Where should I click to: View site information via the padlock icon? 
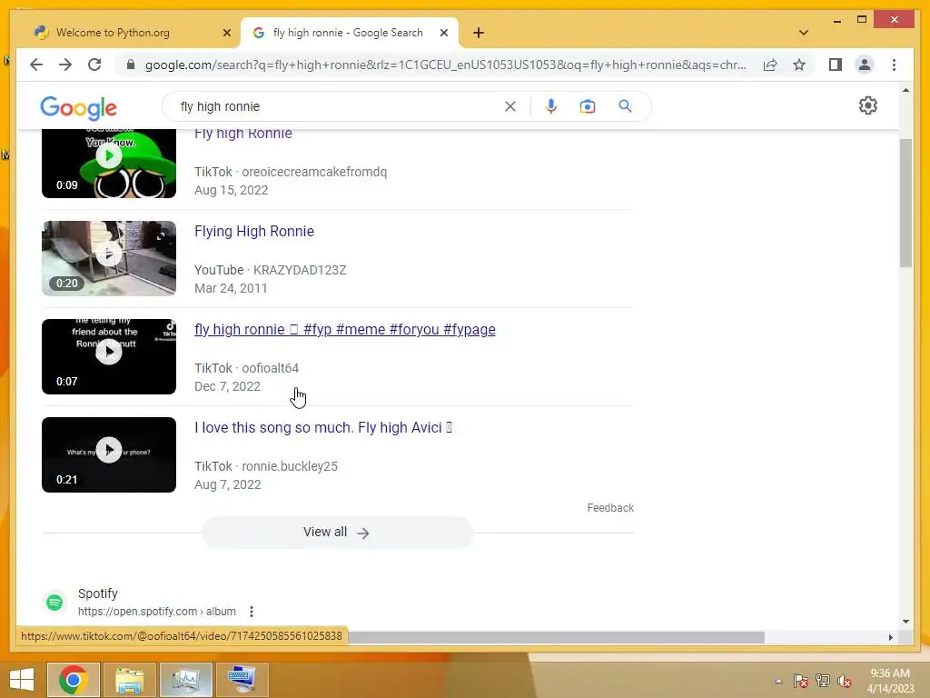click(131, 65)
